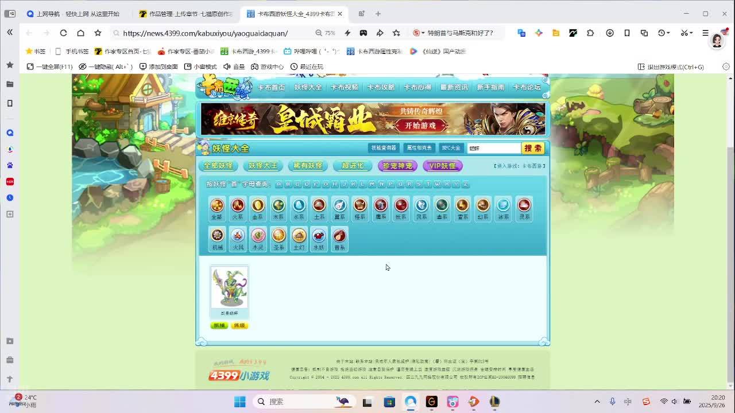Select the 圣系 holy element icon
735x413 pixels.
click(278, 239)
